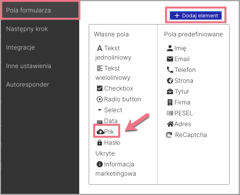Click the Tytuł briefcase field
This screenshot has height=195, width=240.
(177, 91)
